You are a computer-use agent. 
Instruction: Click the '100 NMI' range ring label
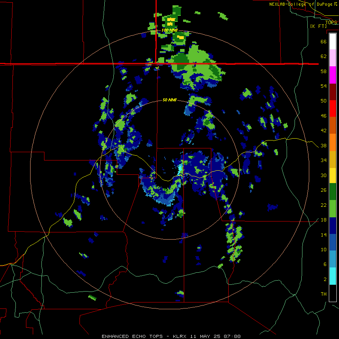pyautogui.click(x=169, y=30)
